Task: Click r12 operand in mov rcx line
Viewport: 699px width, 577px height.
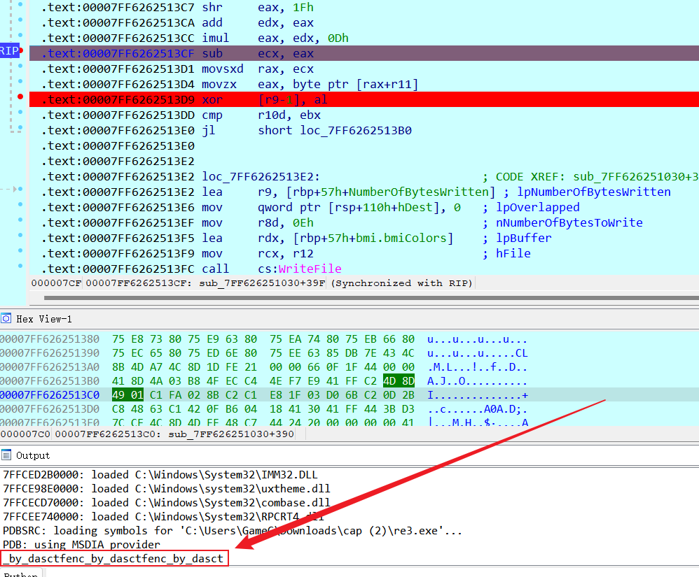Action: click(303, 253)
